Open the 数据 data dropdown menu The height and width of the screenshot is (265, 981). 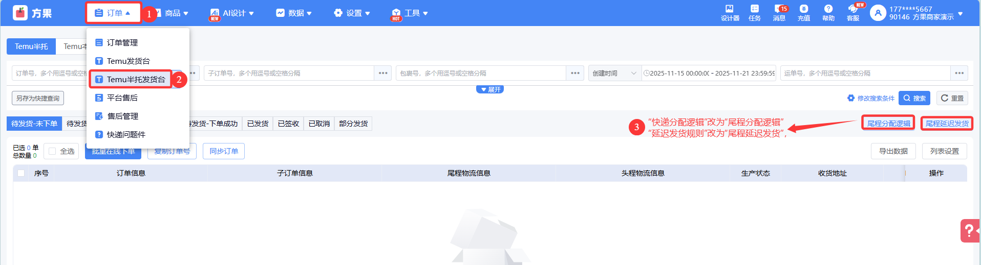click(294, 13)
